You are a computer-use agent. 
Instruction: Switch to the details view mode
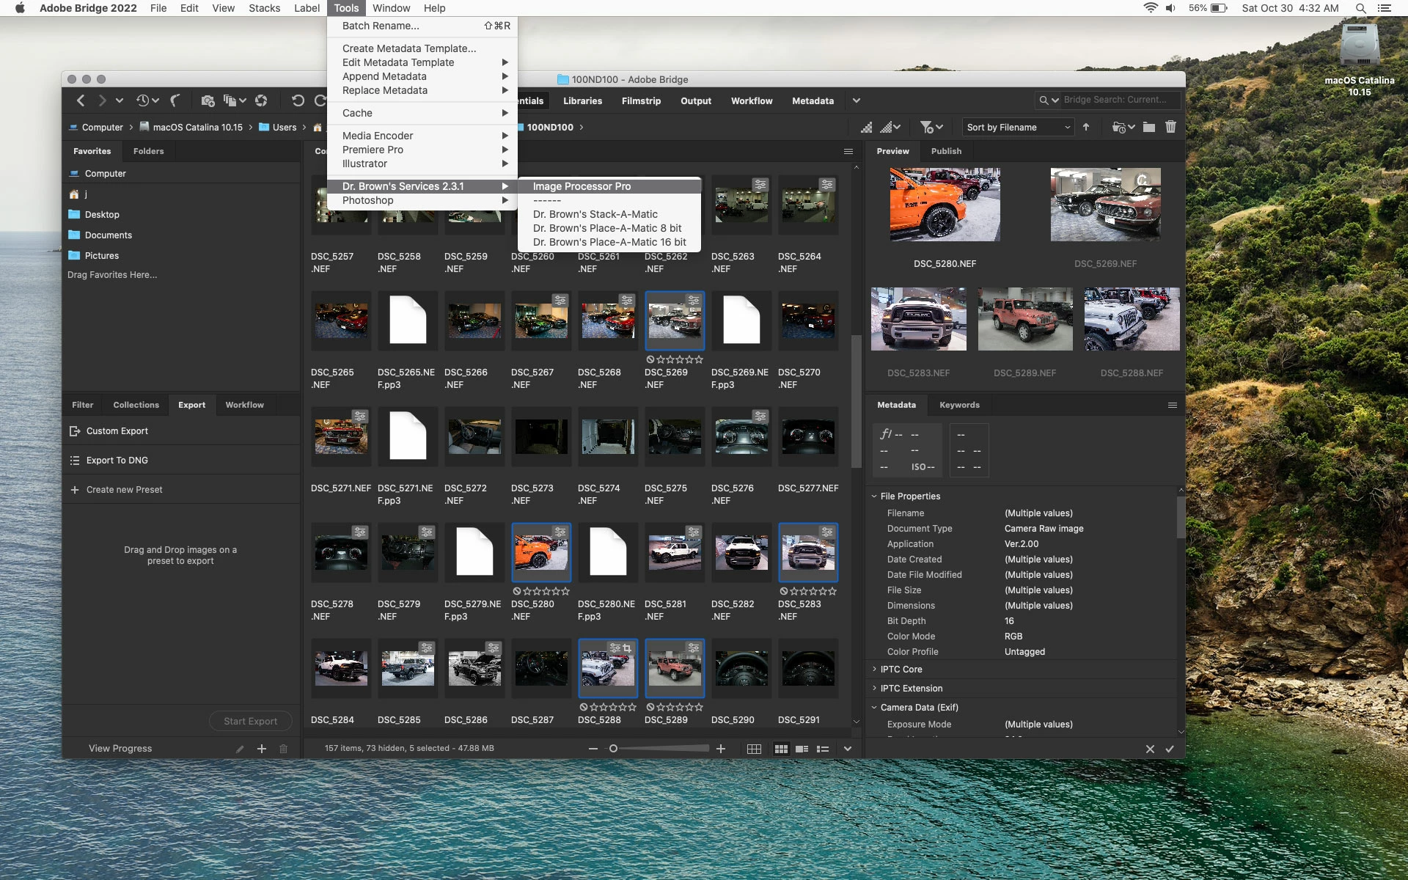coord(802,749)
